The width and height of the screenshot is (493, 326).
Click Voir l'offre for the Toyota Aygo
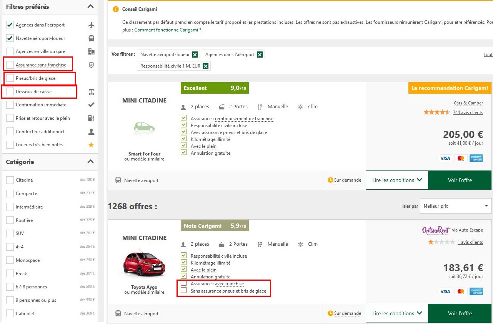[460, 313]
